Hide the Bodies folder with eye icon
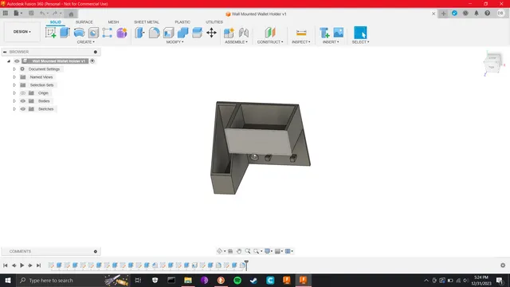The height and width of the screenshot is (287, 510). (23, 101)
